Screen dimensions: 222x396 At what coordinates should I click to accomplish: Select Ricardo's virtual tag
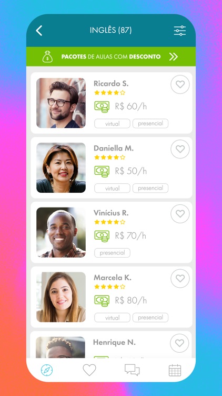(x=112, y=124)
